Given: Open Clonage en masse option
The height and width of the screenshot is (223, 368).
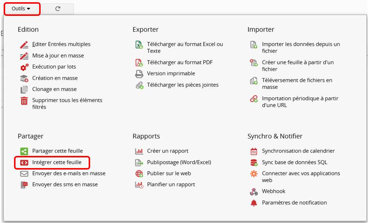Looking at the screenshot, I should (x=54, y=89).
